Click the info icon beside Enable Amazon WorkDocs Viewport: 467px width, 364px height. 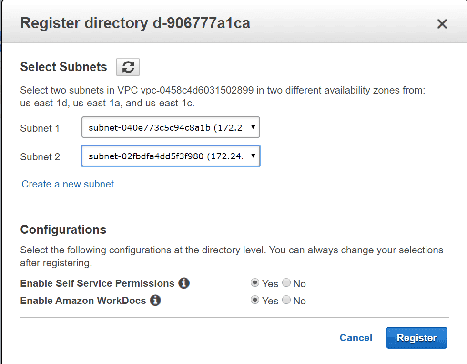click(155, 301)
